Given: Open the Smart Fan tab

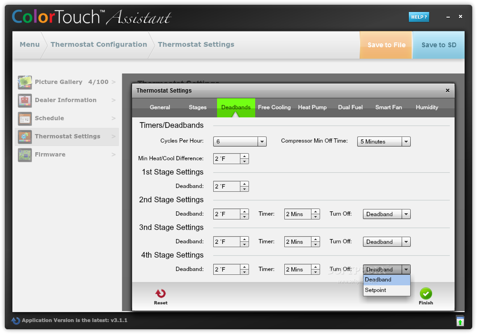Looking at the screenshot, I should pos(388,107).
